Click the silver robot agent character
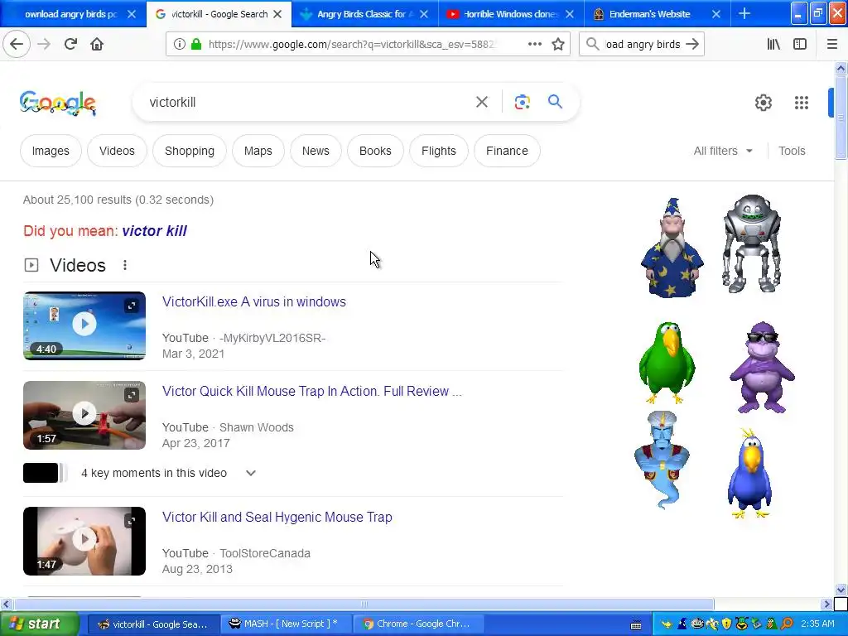The image size is (848, 636). (x=751, y=243)
